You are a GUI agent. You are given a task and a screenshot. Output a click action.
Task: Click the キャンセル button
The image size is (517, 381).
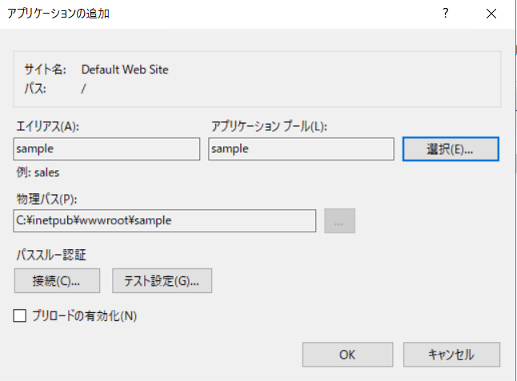tap(451, 355)
